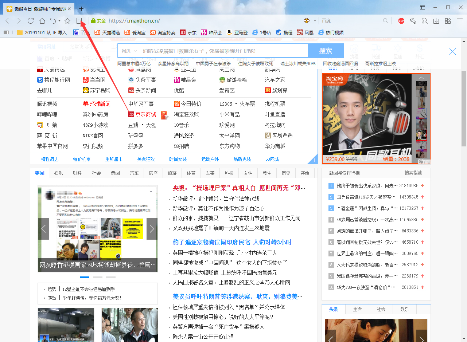Image resolution: width=467 pixels, height=342 pixels.
Task: Open Maxthon tools via the wrench icon
Action: (413, 21)
